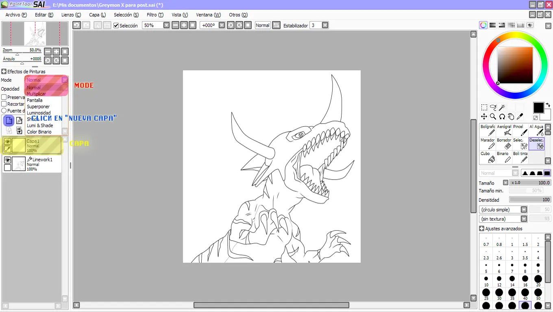Viewport: 553px width, 312px height.
Task: Open the 50% zoom dropdown in toolbar
Action: pos(166,25)
